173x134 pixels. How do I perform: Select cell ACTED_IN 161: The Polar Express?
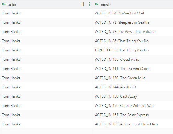(x=133, y=115)
